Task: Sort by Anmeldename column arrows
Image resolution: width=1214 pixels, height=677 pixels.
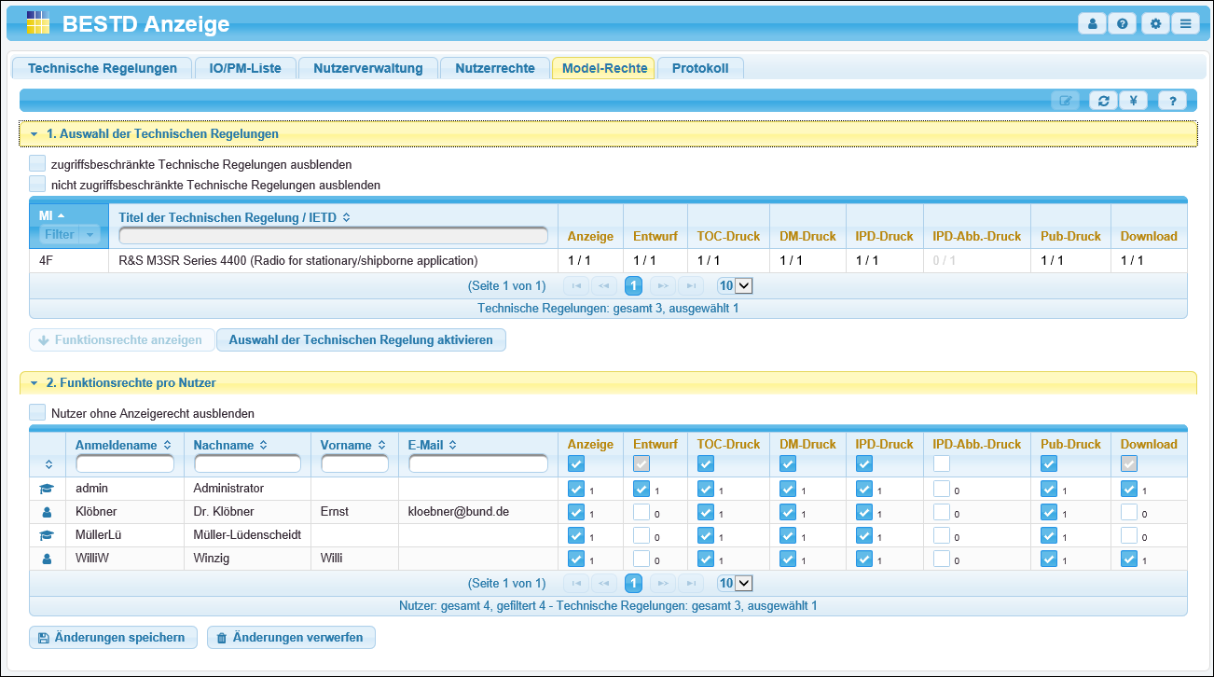Action: click(x=168, y=445)
